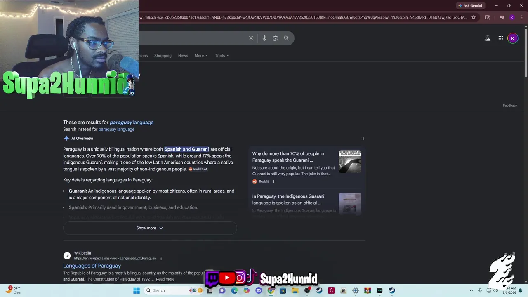Open Google account avatar K on page
The image size is (528, 297).
513,38
